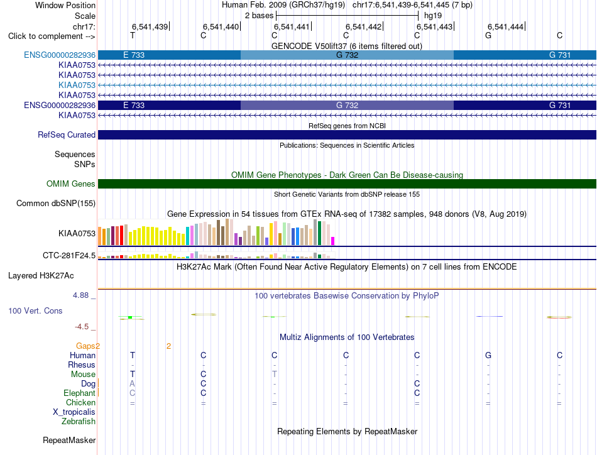597x455 pixels.
Task: Select the dark-blue G 731 codon block
Action: click(x=525, y=105)
